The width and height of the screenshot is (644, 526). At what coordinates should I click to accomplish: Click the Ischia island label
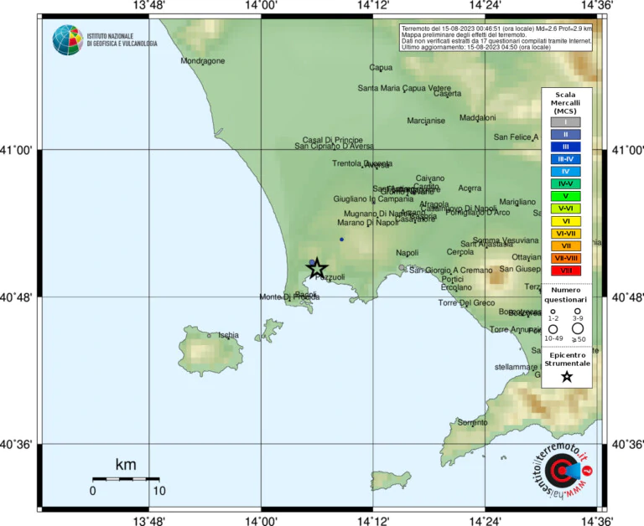click(228, 335)
